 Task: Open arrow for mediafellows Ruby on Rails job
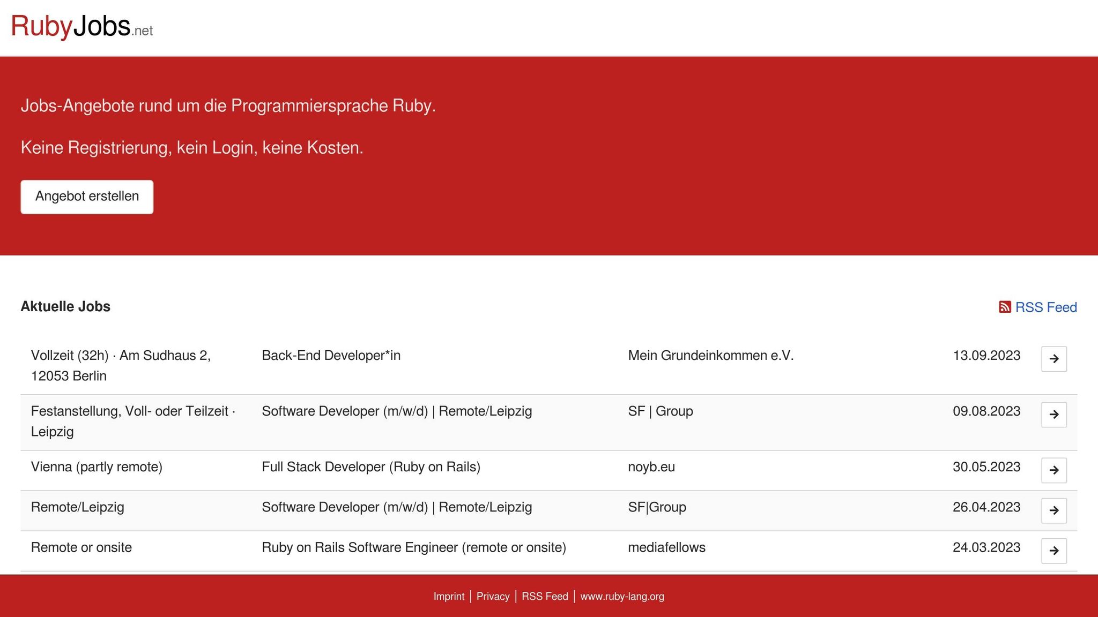click(1054, 551)
